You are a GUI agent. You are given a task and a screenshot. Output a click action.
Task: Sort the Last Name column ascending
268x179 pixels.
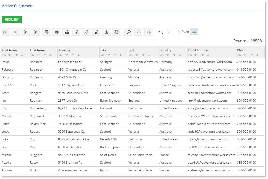point(45,55)
